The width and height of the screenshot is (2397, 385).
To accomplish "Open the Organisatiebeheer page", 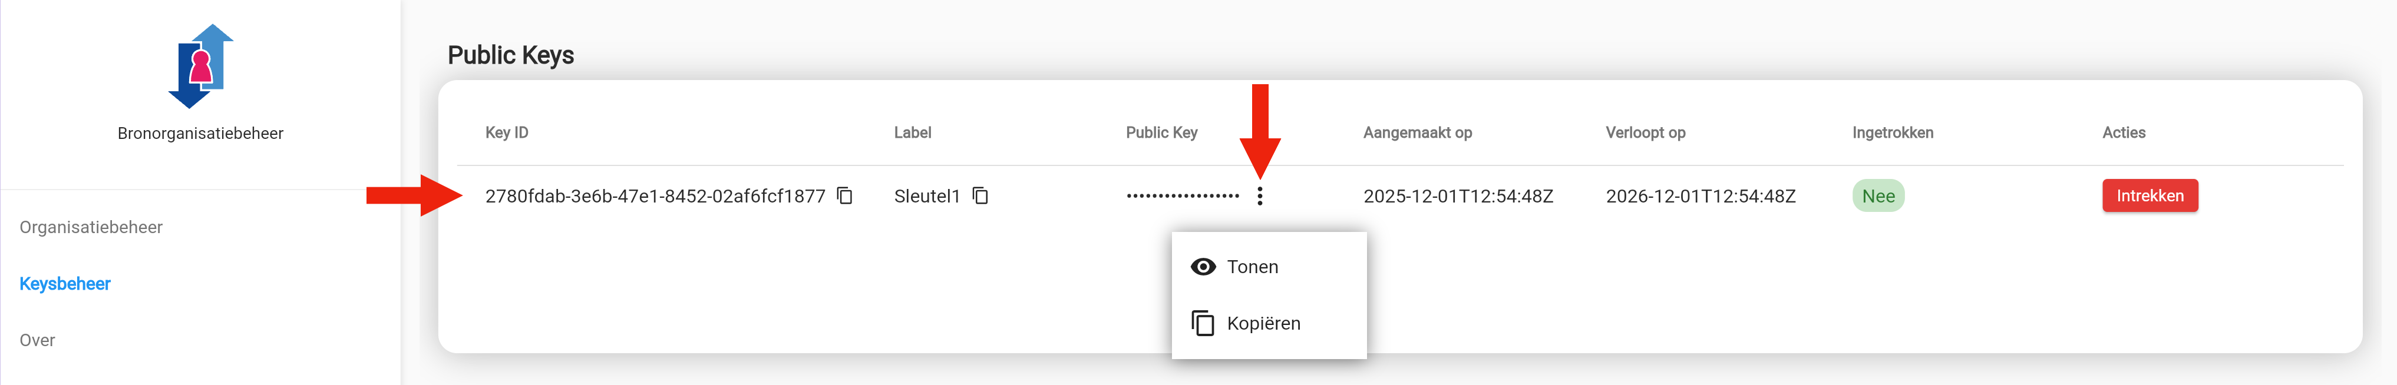I will [92, 226].
